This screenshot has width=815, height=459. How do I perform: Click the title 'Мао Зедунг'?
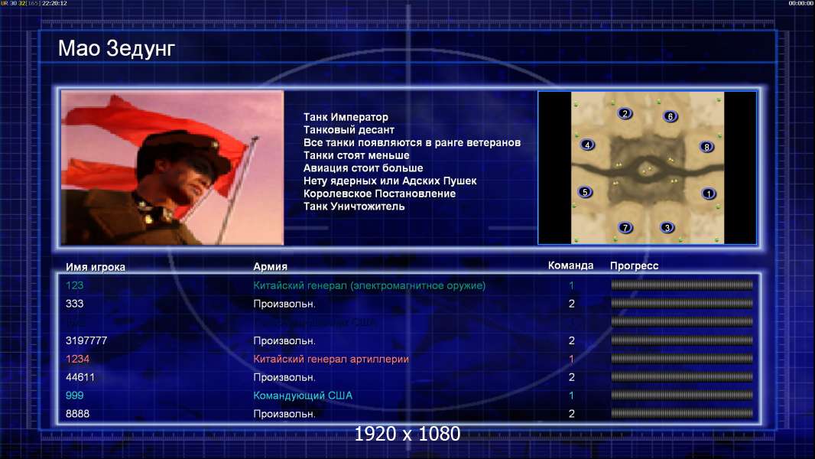click(116, 48)
